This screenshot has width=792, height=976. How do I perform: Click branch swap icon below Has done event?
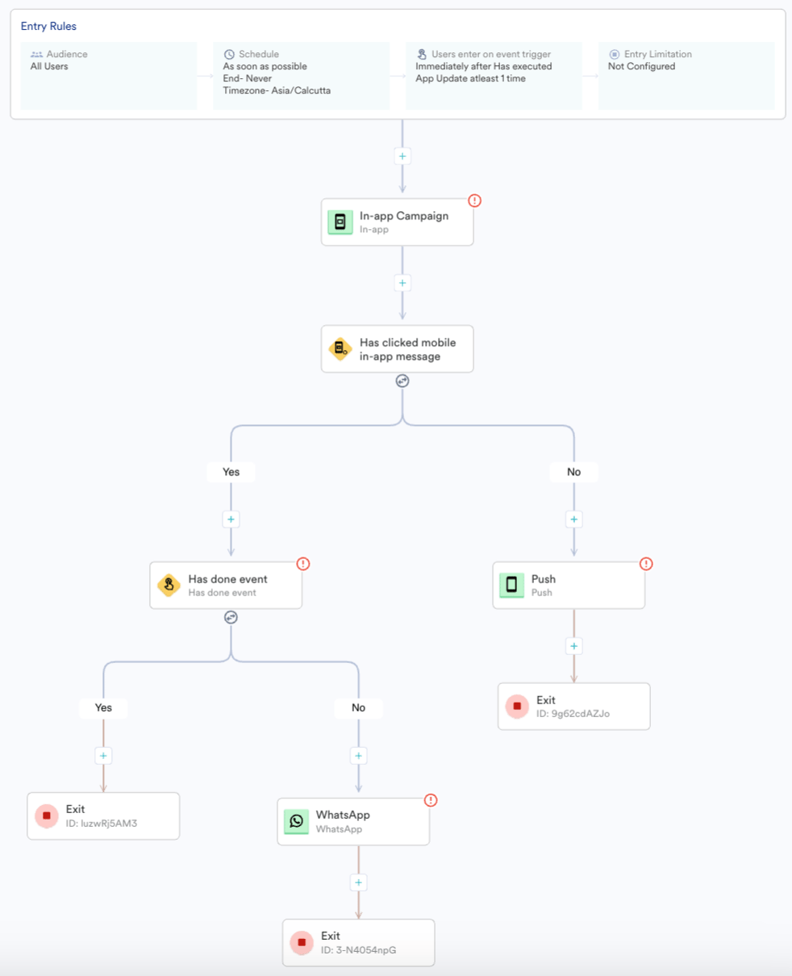coord(231,617)
